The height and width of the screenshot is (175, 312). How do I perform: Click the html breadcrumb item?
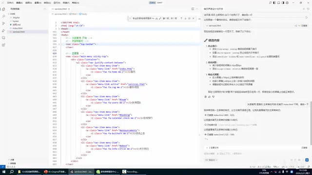(x=73, y=14)
